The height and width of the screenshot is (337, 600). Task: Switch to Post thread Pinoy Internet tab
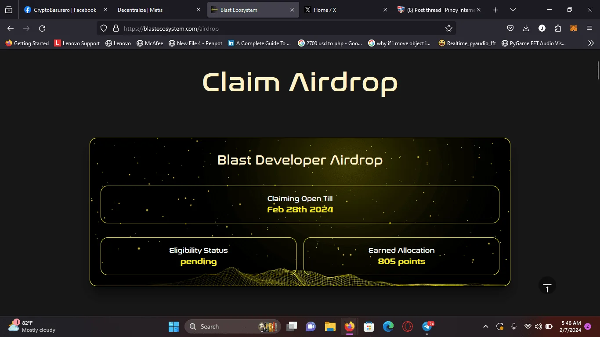(439, 10)
